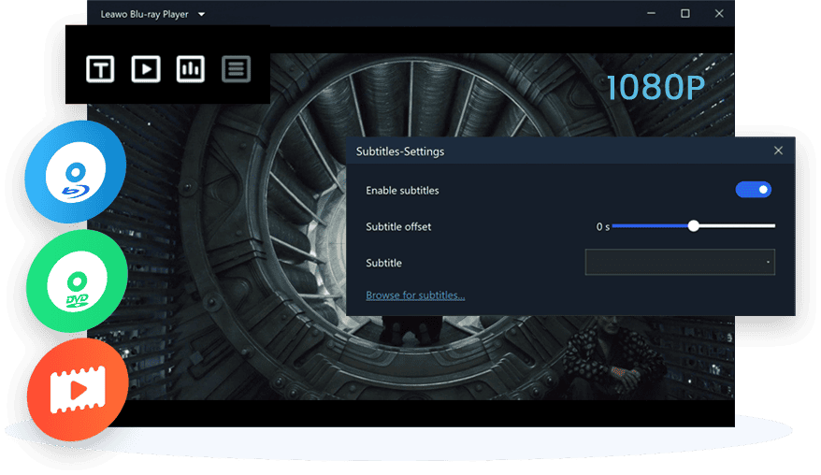Click the 1080P label on the video
The image size is (821, 475).
pos(655,88)
